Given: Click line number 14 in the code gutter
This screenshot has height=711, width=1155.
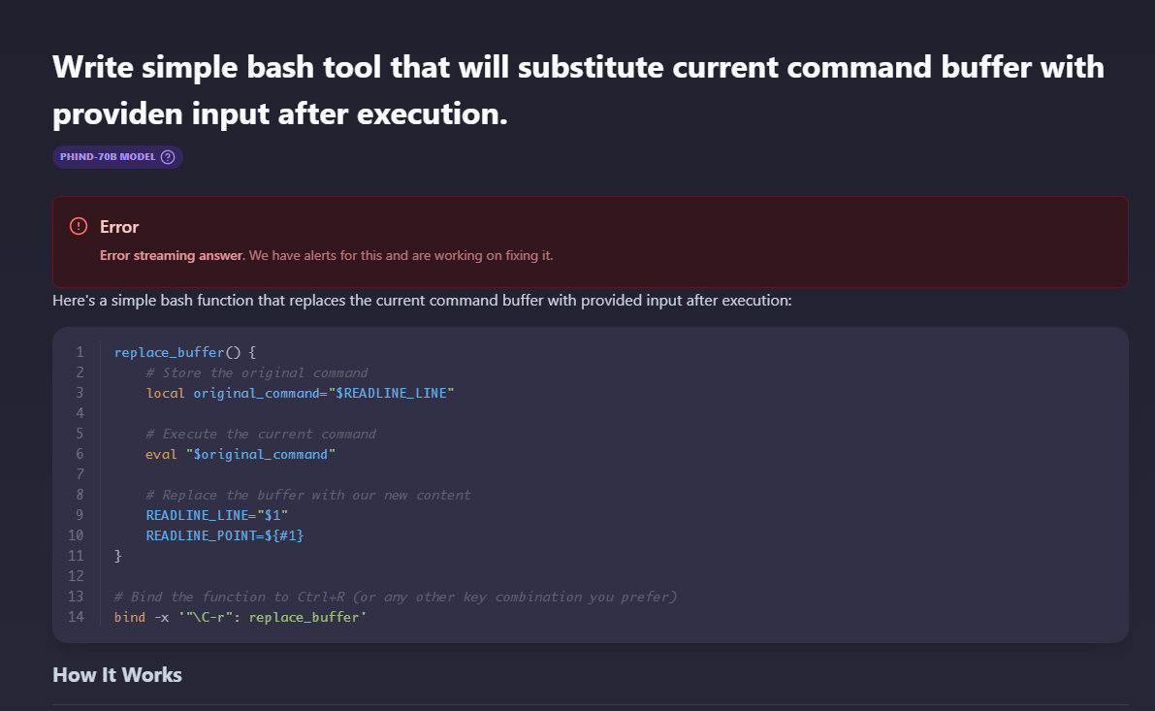Looking at the screenshot, I should pyautogui.click(x=76, y=617).
